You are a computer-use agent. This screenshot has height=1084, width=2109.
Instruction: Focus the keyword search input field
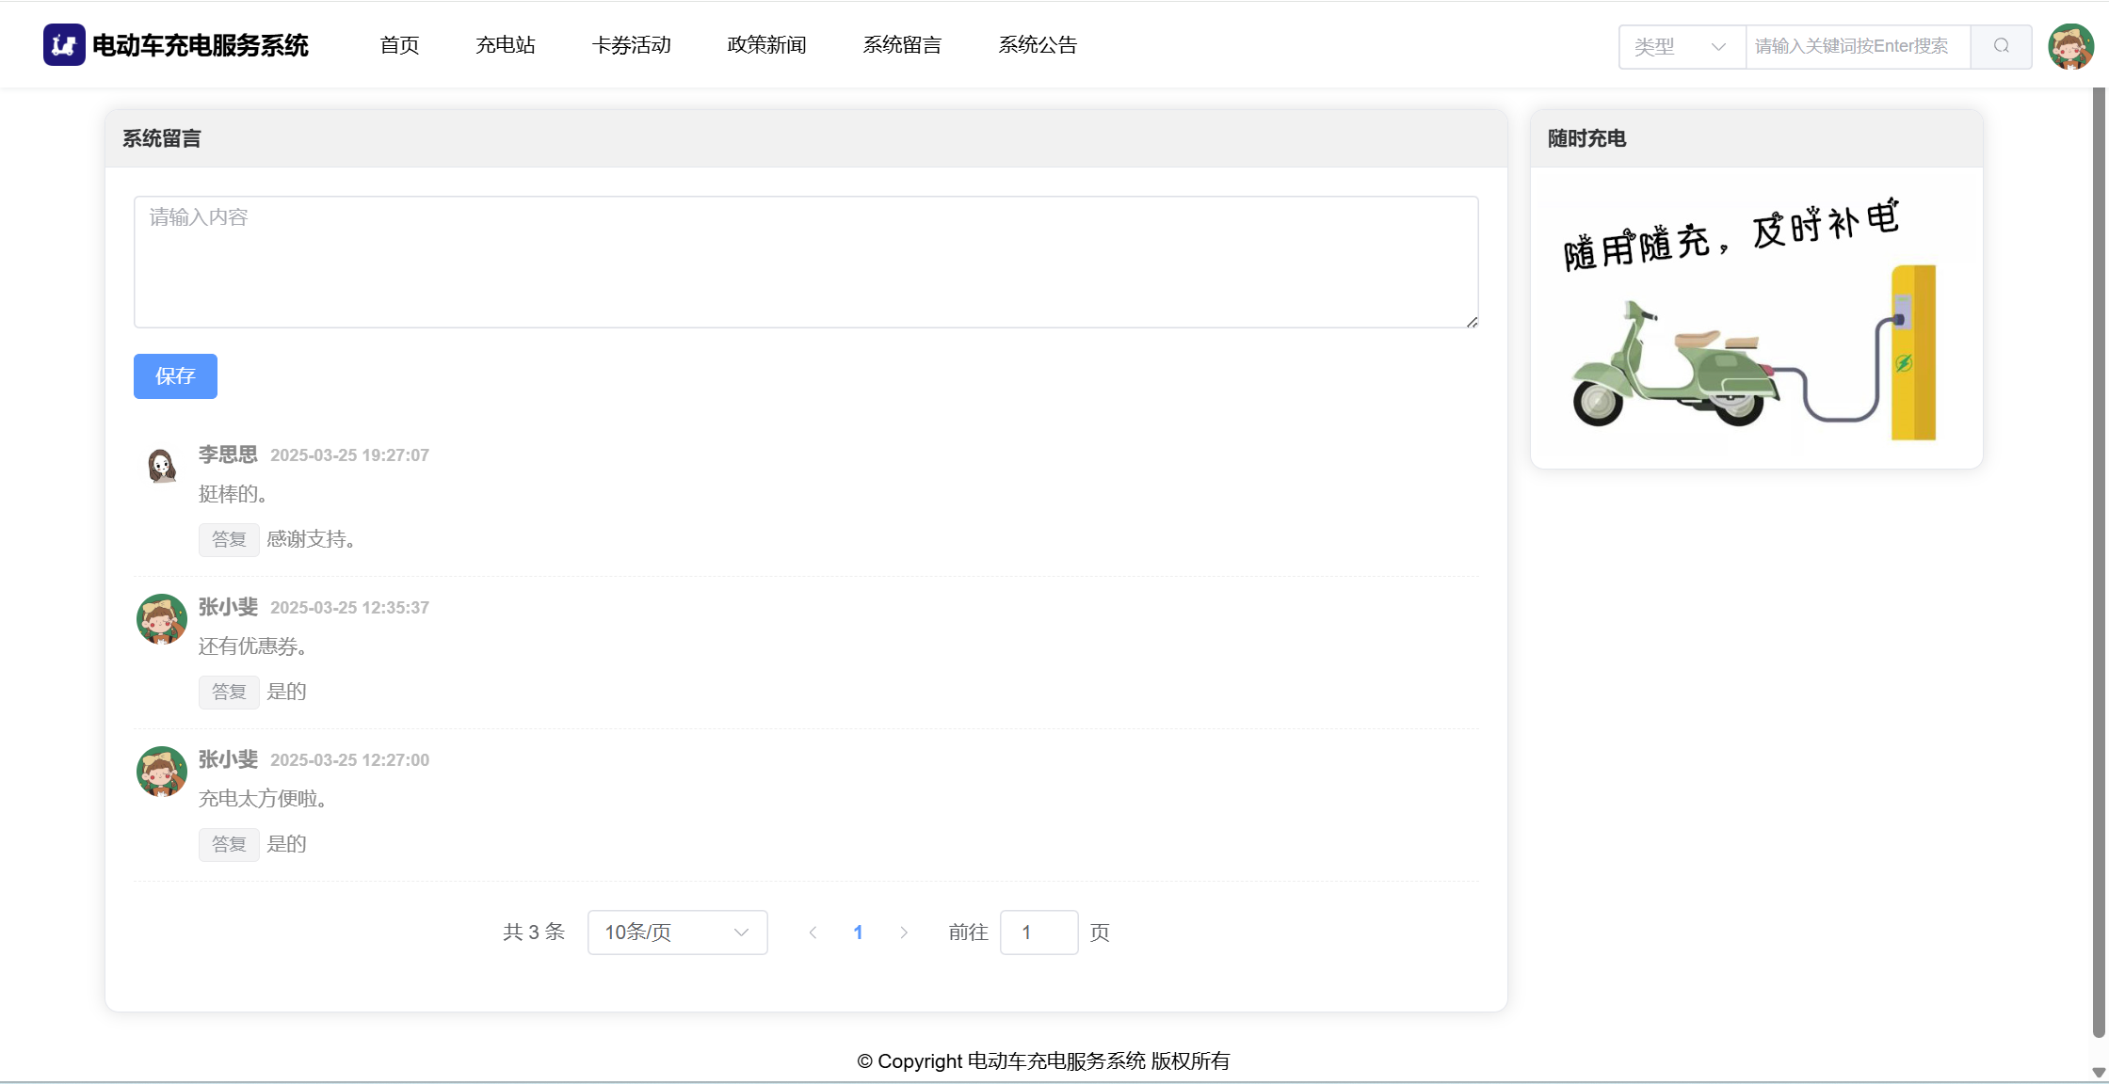pos(1857,46)
